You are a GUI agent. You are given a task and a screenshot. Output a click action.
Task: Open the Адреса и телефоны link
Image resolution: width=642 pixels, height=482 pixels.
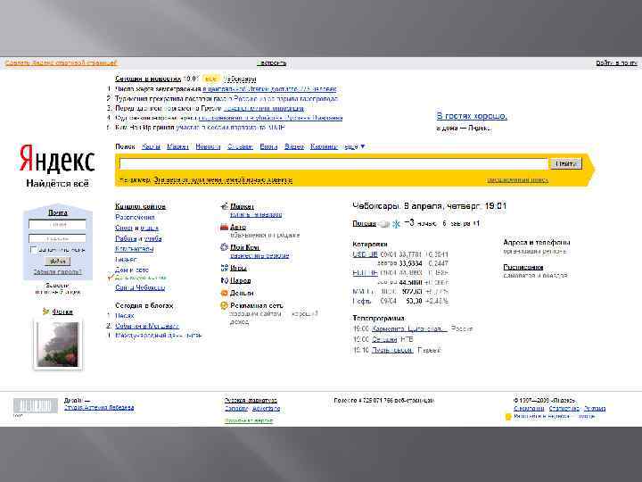[537, 242]
